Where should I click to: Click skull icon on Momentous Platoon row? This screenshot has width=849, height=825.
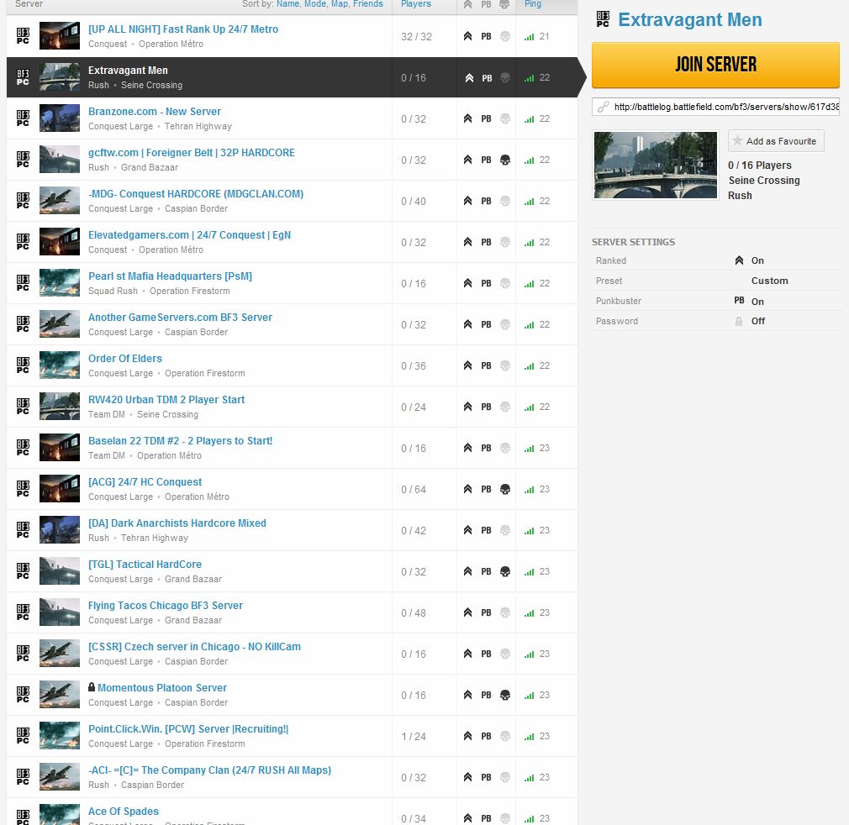[x=504, y=695]
